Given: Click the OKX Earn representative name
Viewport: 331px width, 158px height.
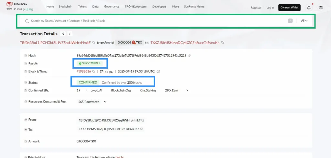Looking at the screenshot, I should pos(171,90).
